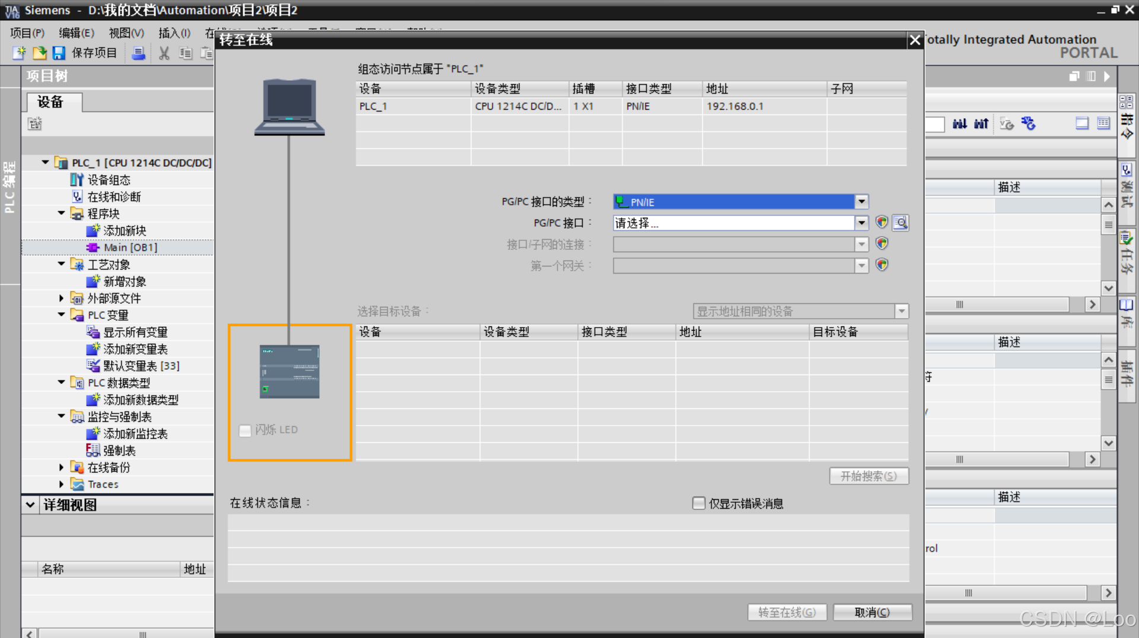Expand the 外部源文件 tree node
The image size is (1139, 638).
click(x=61, y=298)
